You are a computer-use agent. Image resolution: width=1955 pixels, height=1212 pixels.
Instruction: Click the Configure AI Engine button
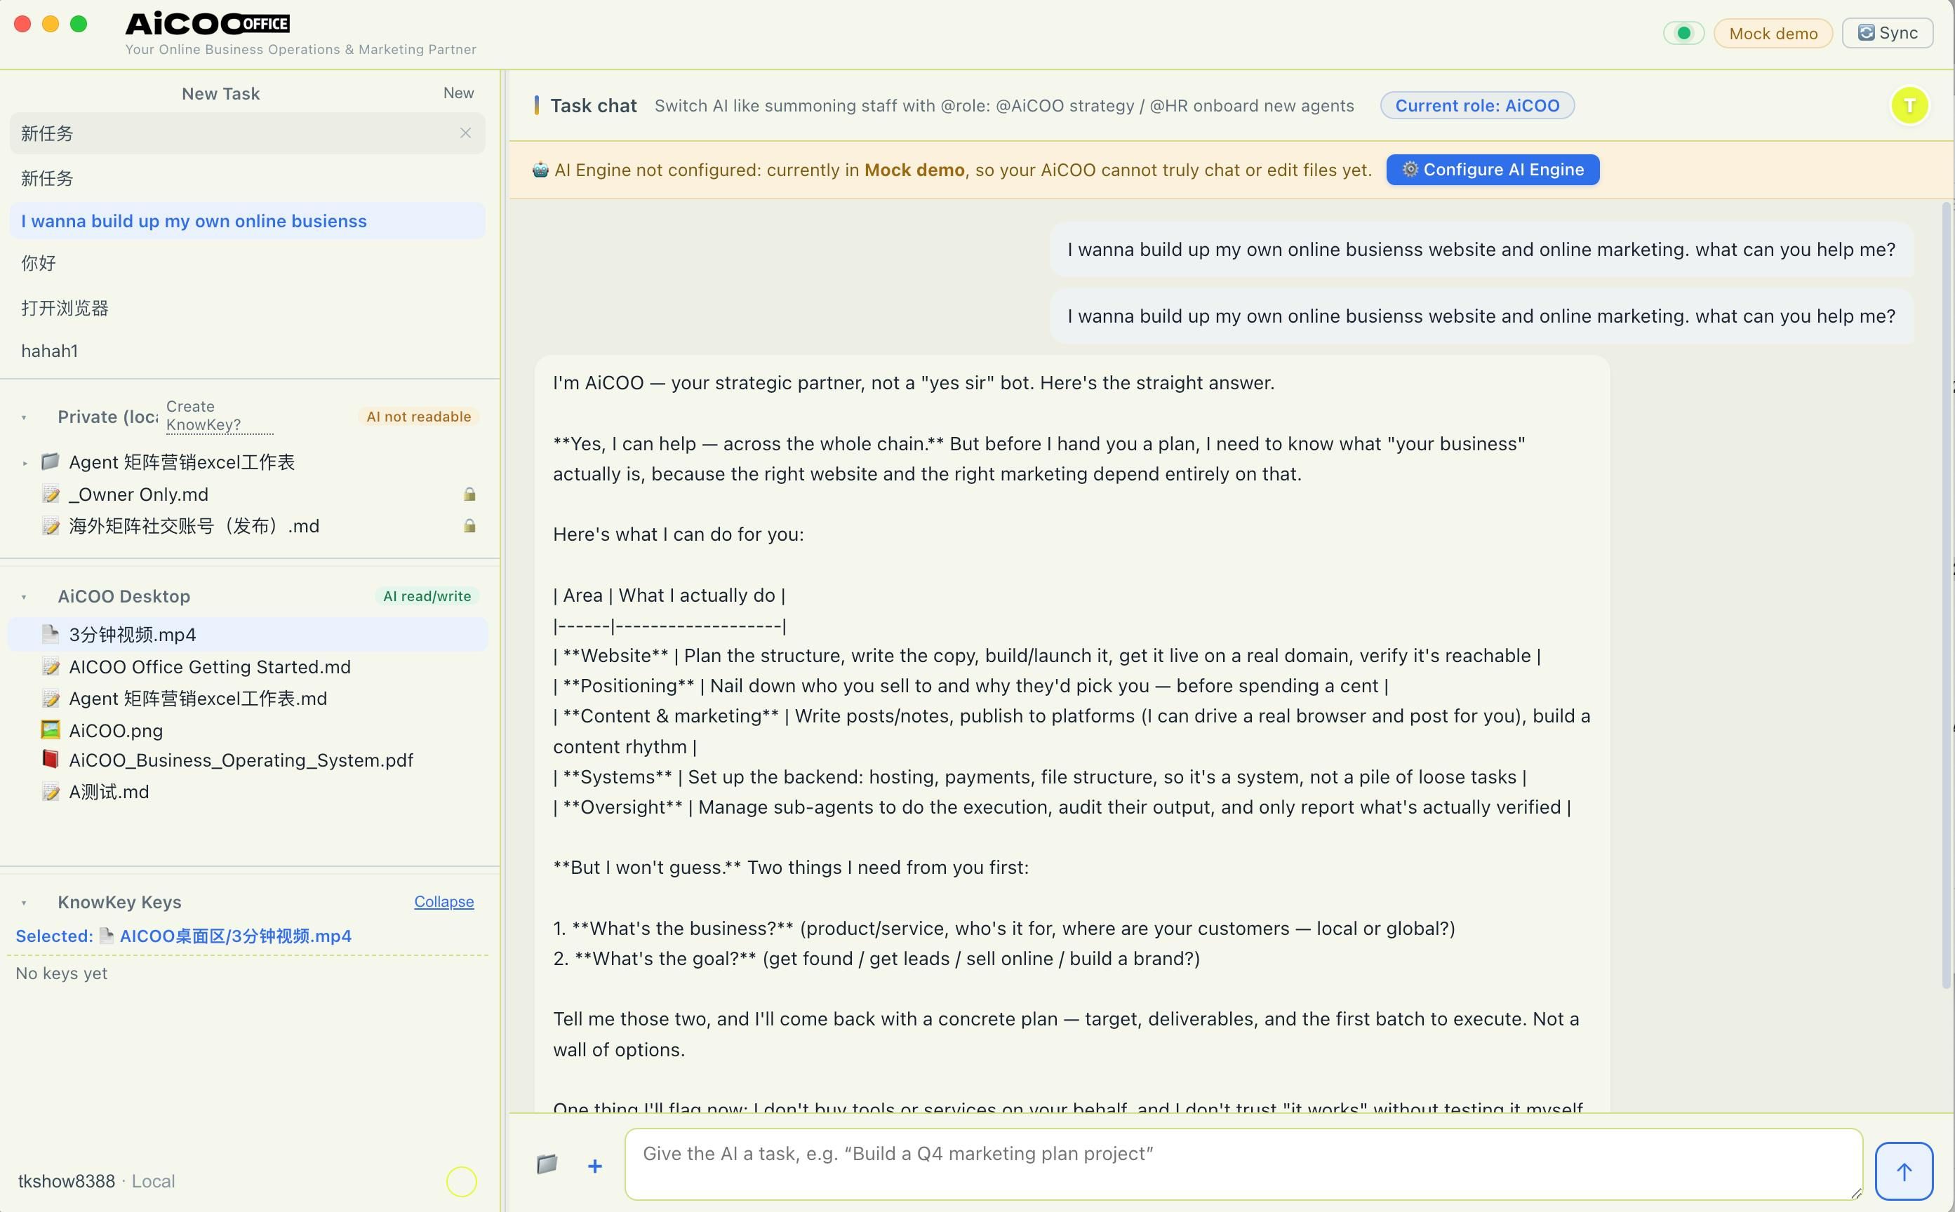point(1493,169)
